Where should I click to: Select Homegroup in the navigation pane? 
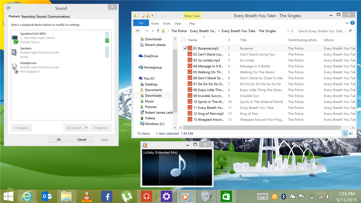pos(152,67)
